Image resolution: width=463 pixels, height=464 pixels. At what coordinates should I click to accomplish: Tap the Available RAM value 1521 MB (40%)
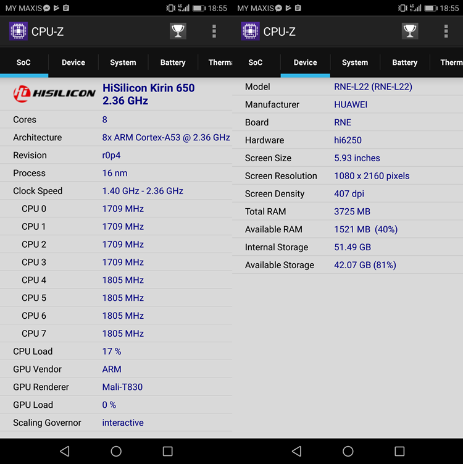coord(365,229)
